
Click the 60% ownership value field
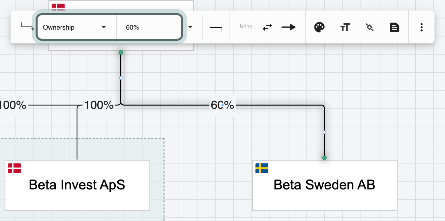pos(149,27)
